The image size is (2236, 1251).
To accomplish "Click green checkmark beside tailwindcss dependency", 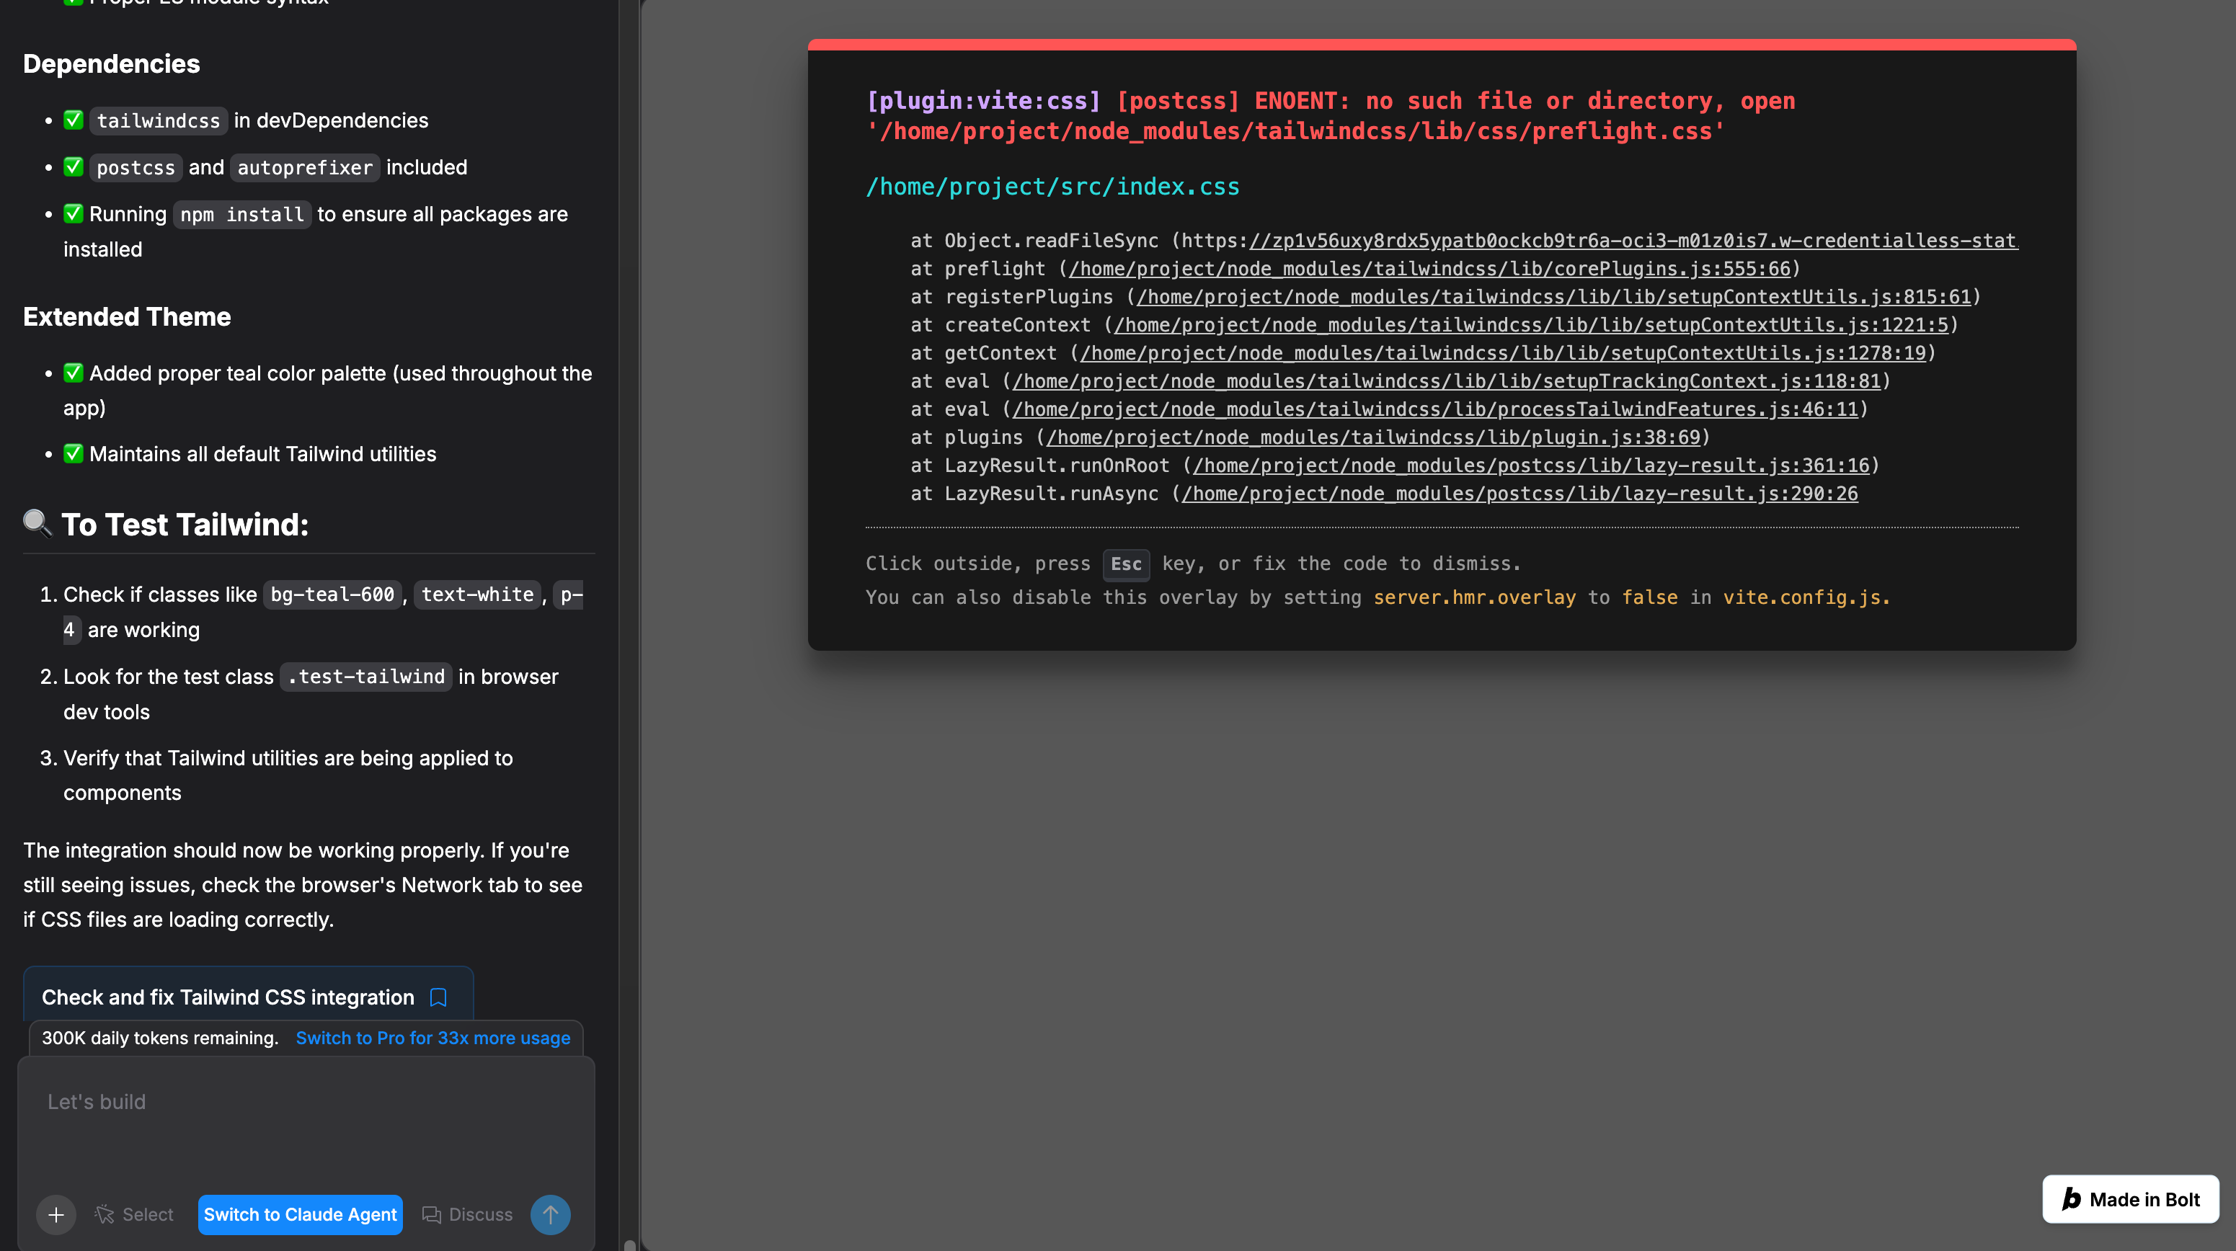I will pyautogui.click(x=74, y=120).
